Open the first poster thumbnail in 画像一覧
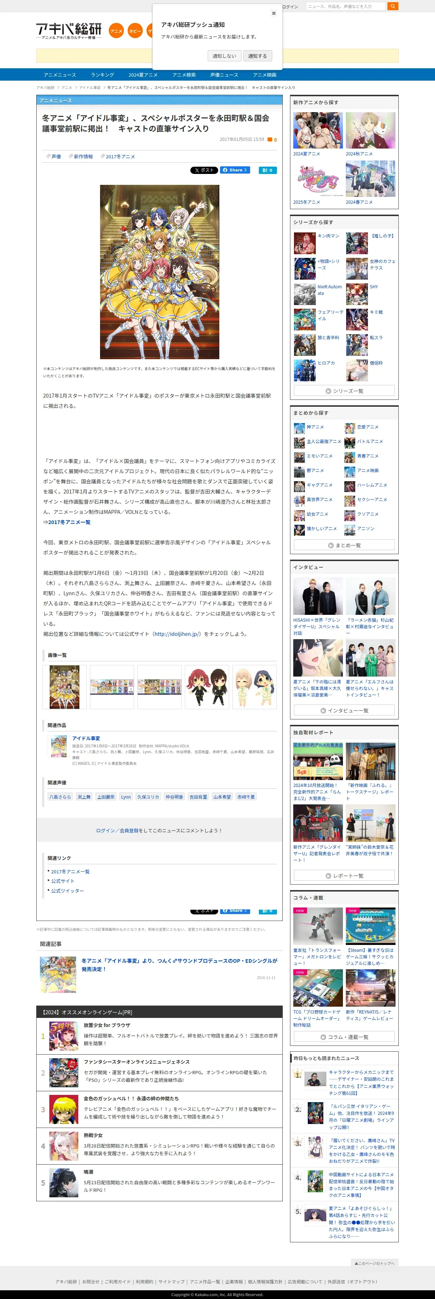The width and height of the screenshot is (435, 1299). (65, 687)
